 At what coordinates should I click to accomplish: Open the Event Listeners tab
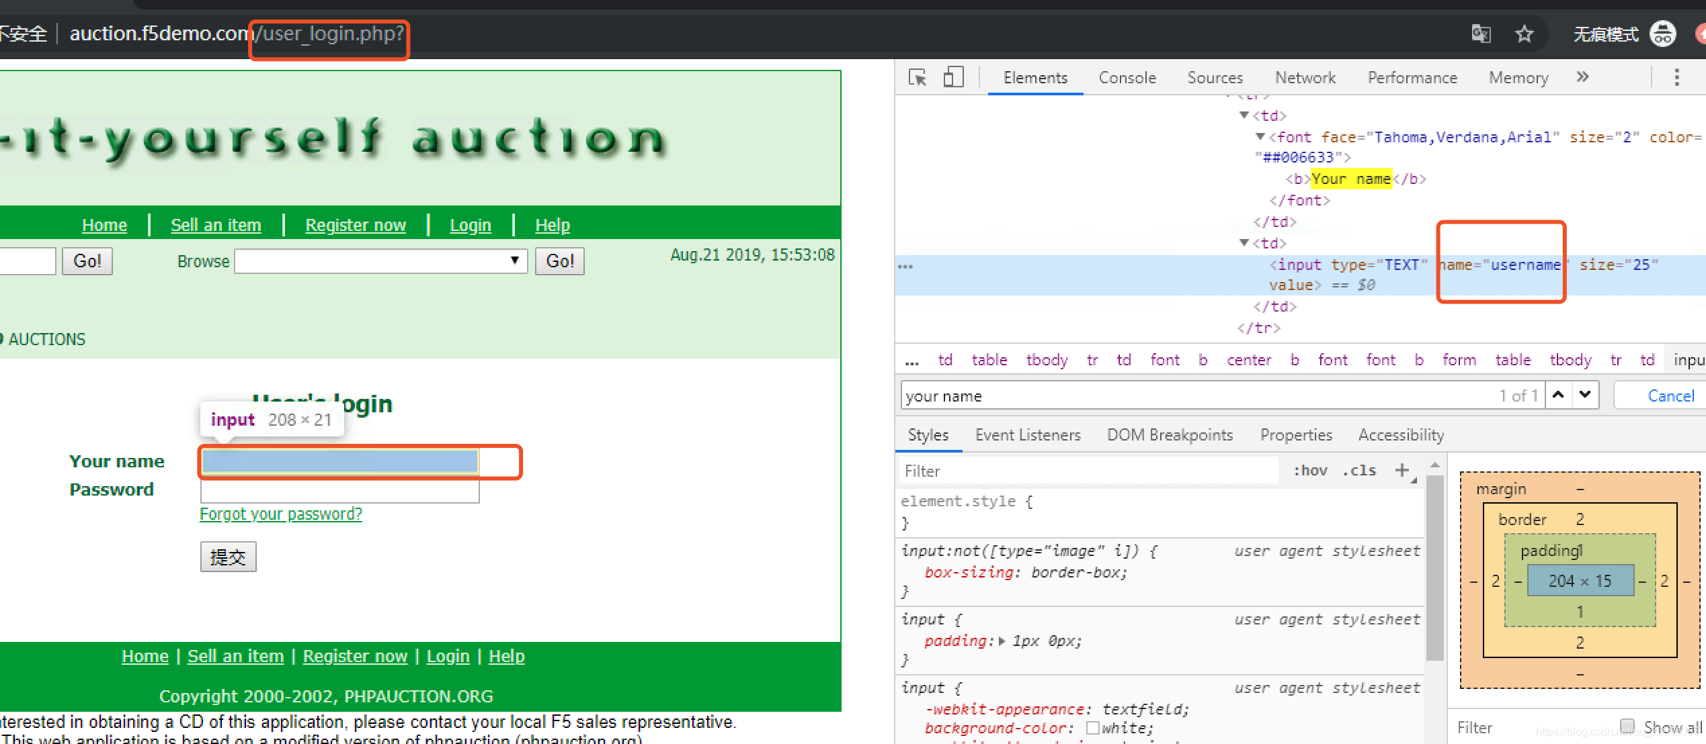click(1028, 435)
